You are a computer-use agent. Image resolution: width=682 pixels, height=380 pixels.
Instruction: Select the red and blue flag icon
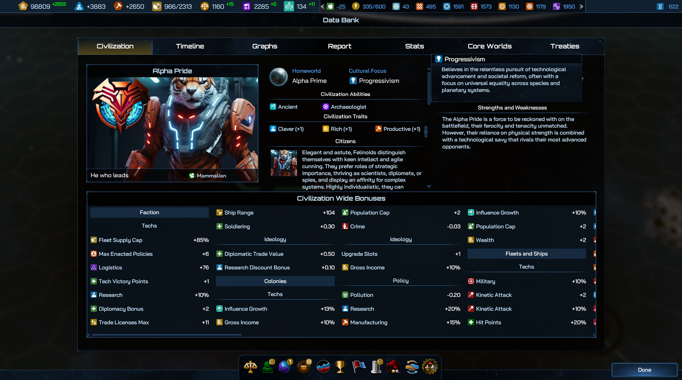point(359,367)
